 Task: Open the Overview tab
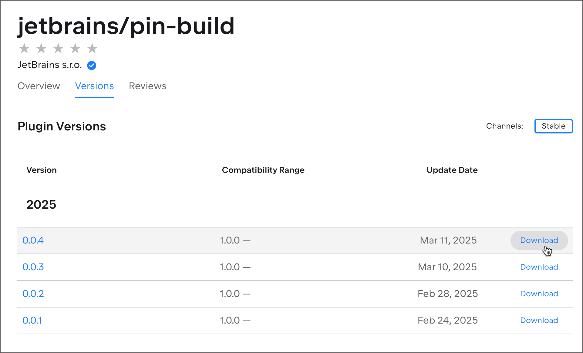coord(39,86)
